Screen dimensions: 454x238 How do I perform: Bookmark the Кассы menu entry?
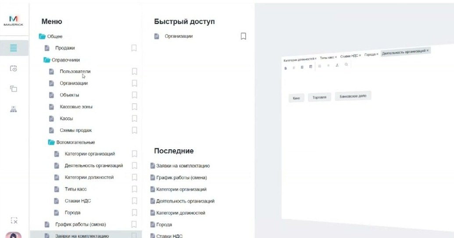click(x=134, y=119)
